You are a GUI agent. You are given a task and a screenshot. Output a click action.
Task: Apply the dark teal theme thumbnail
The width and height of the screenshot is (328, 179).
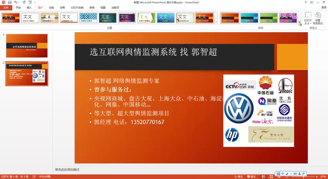click(x=107, y=18)
